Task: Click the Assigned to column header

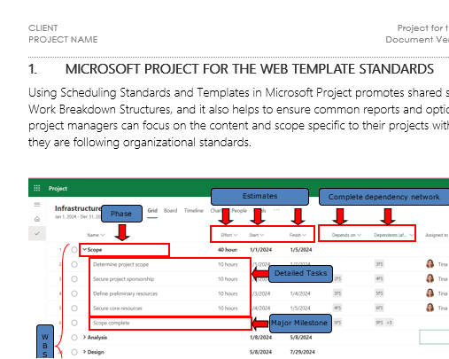Action: click(437, 235)
